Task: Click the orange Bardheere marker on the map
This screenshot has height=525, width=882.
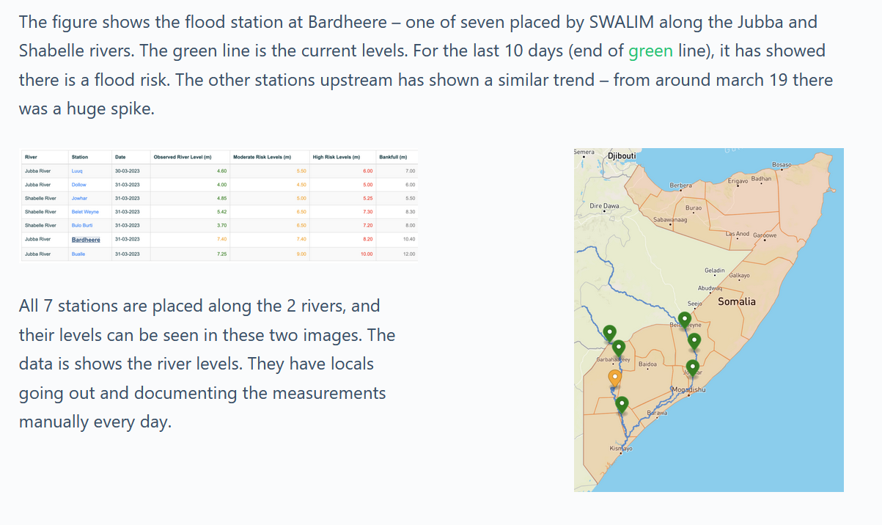Action: [x=615, y=378]
